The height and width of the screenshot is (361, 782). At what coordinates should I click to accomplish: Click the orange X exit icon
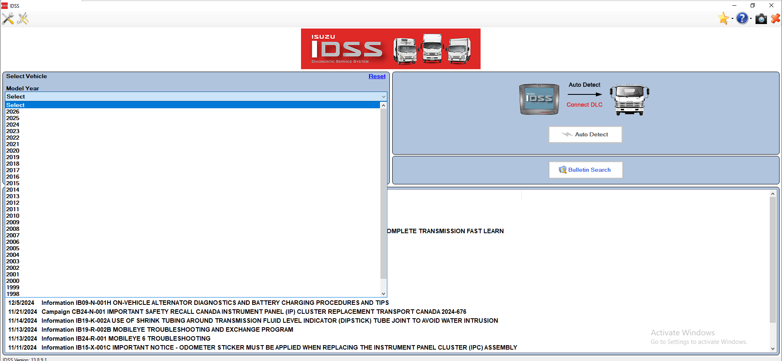pos(775,18)
